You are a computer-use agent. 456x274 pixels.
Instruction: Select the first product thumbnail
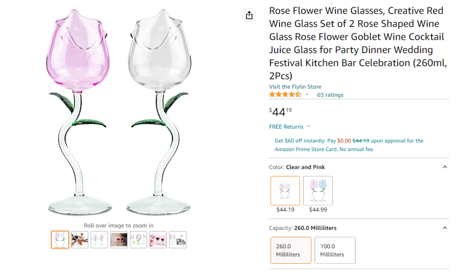click(60, 240)
